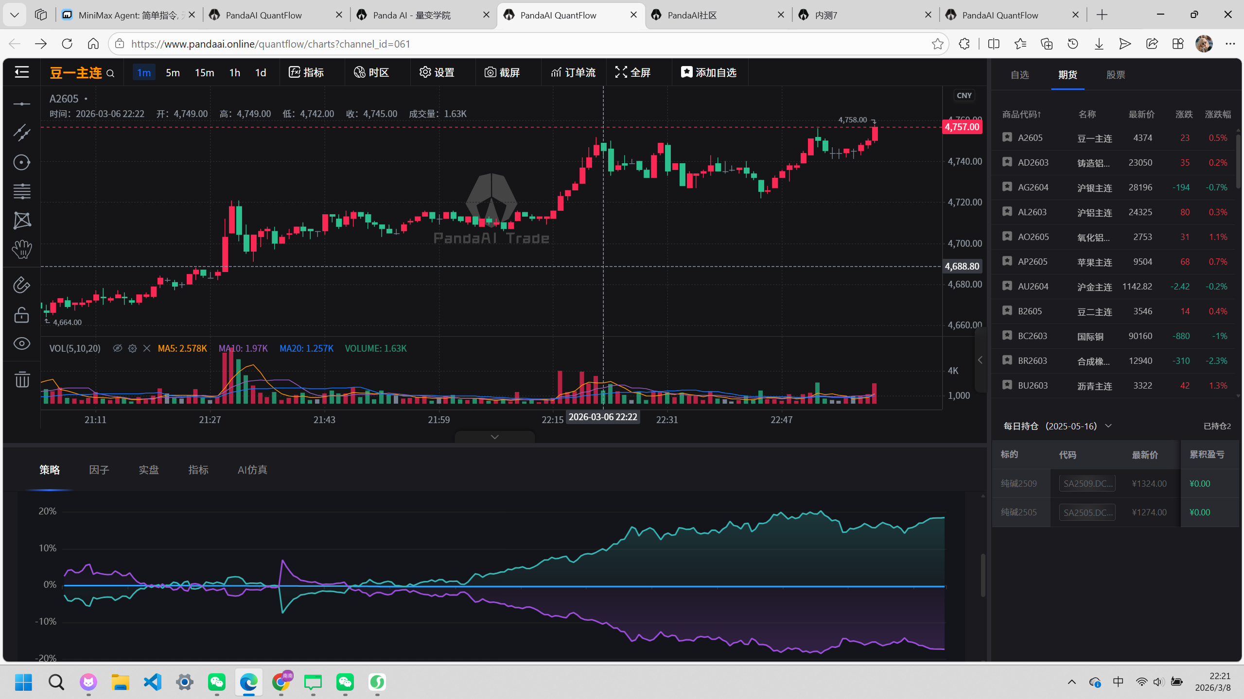Select the 1d timeframe
This screenshot has height=699, width=1244.
click(x=261, y=72)
